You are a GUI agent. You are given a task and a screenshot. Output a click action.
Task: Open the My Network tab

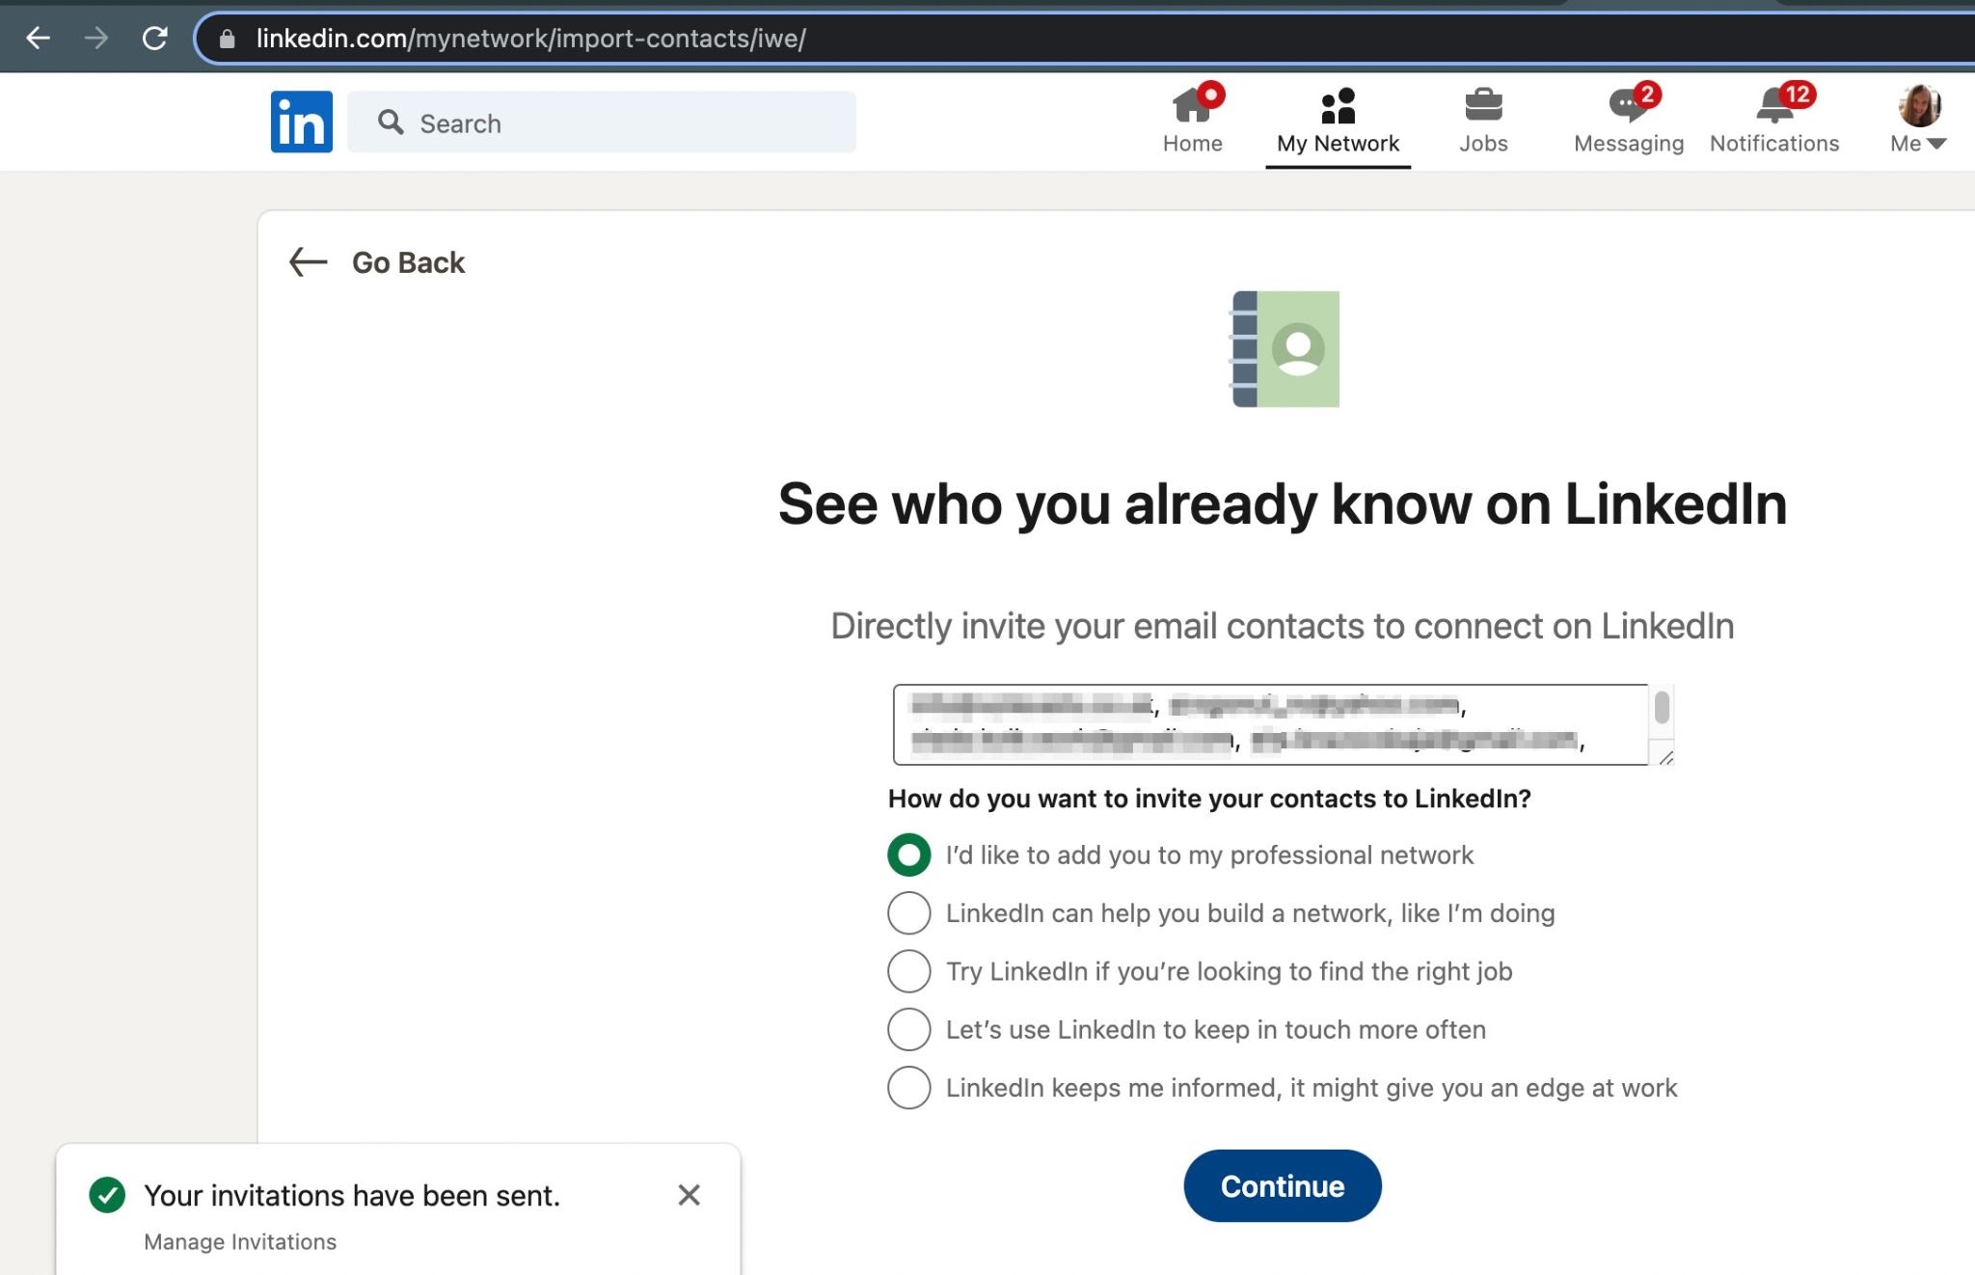1338,122
